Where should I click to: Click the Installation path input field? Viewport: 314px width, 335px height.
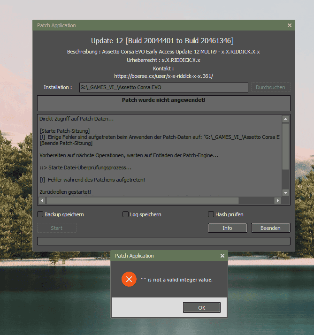click(163, 87)
